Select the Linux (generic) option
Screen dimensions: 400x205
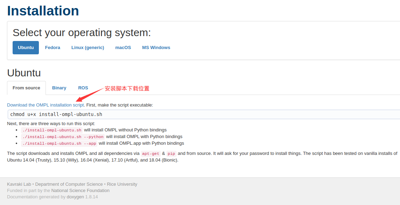pyautogui.click(x=88, y=47)
